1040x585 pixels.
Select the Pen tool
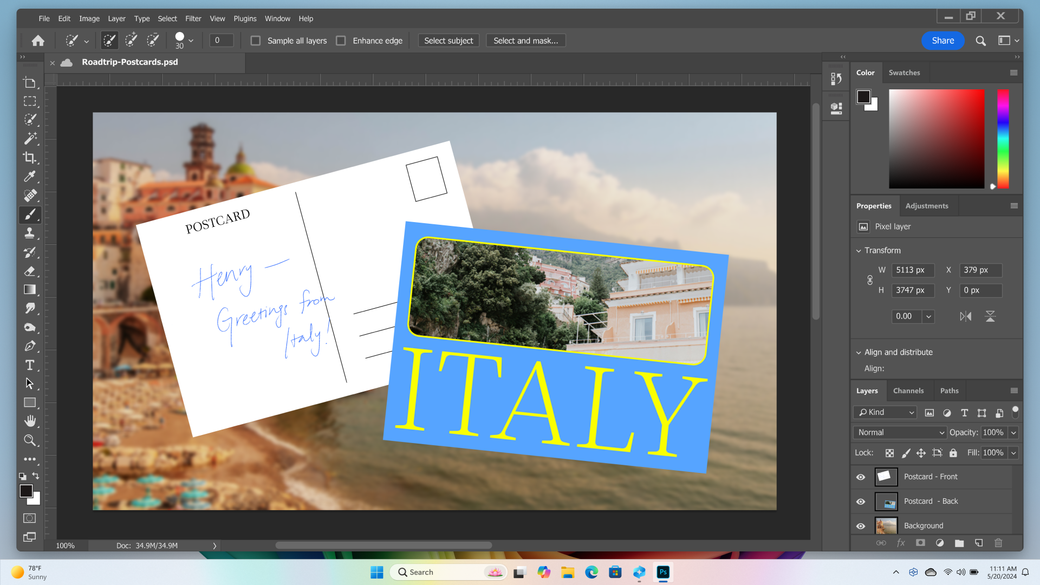coord(30,346)
